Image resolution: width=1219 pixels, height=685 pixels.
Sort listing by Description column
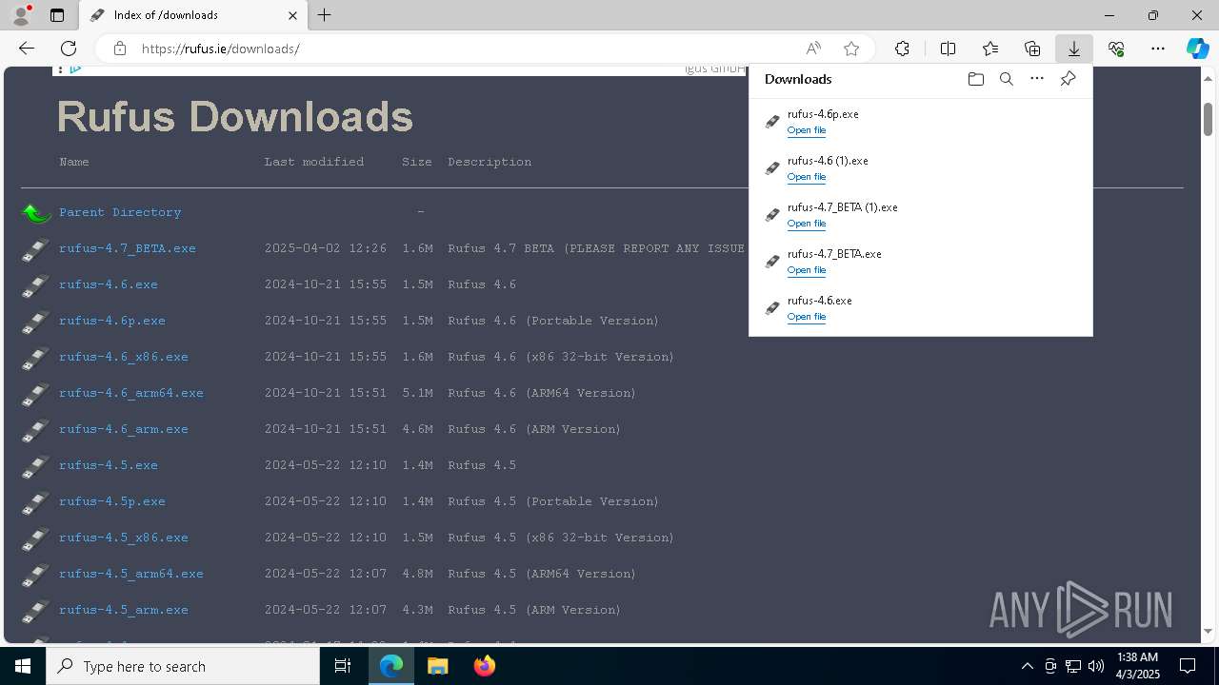(490, 162)
